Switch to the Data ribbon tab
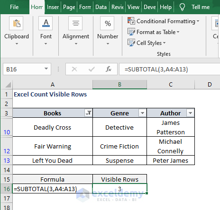Screen dimensions: 220x210 pos(101,7)
